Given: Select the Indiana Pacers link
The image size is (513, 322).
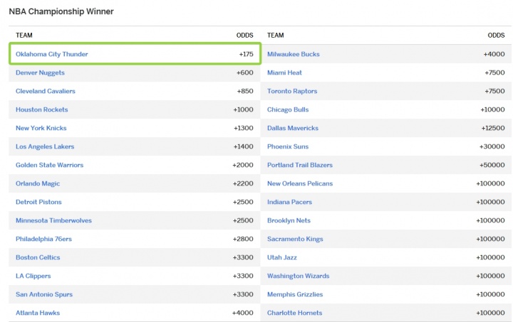Looking at the screenshot, I should 289,202.
